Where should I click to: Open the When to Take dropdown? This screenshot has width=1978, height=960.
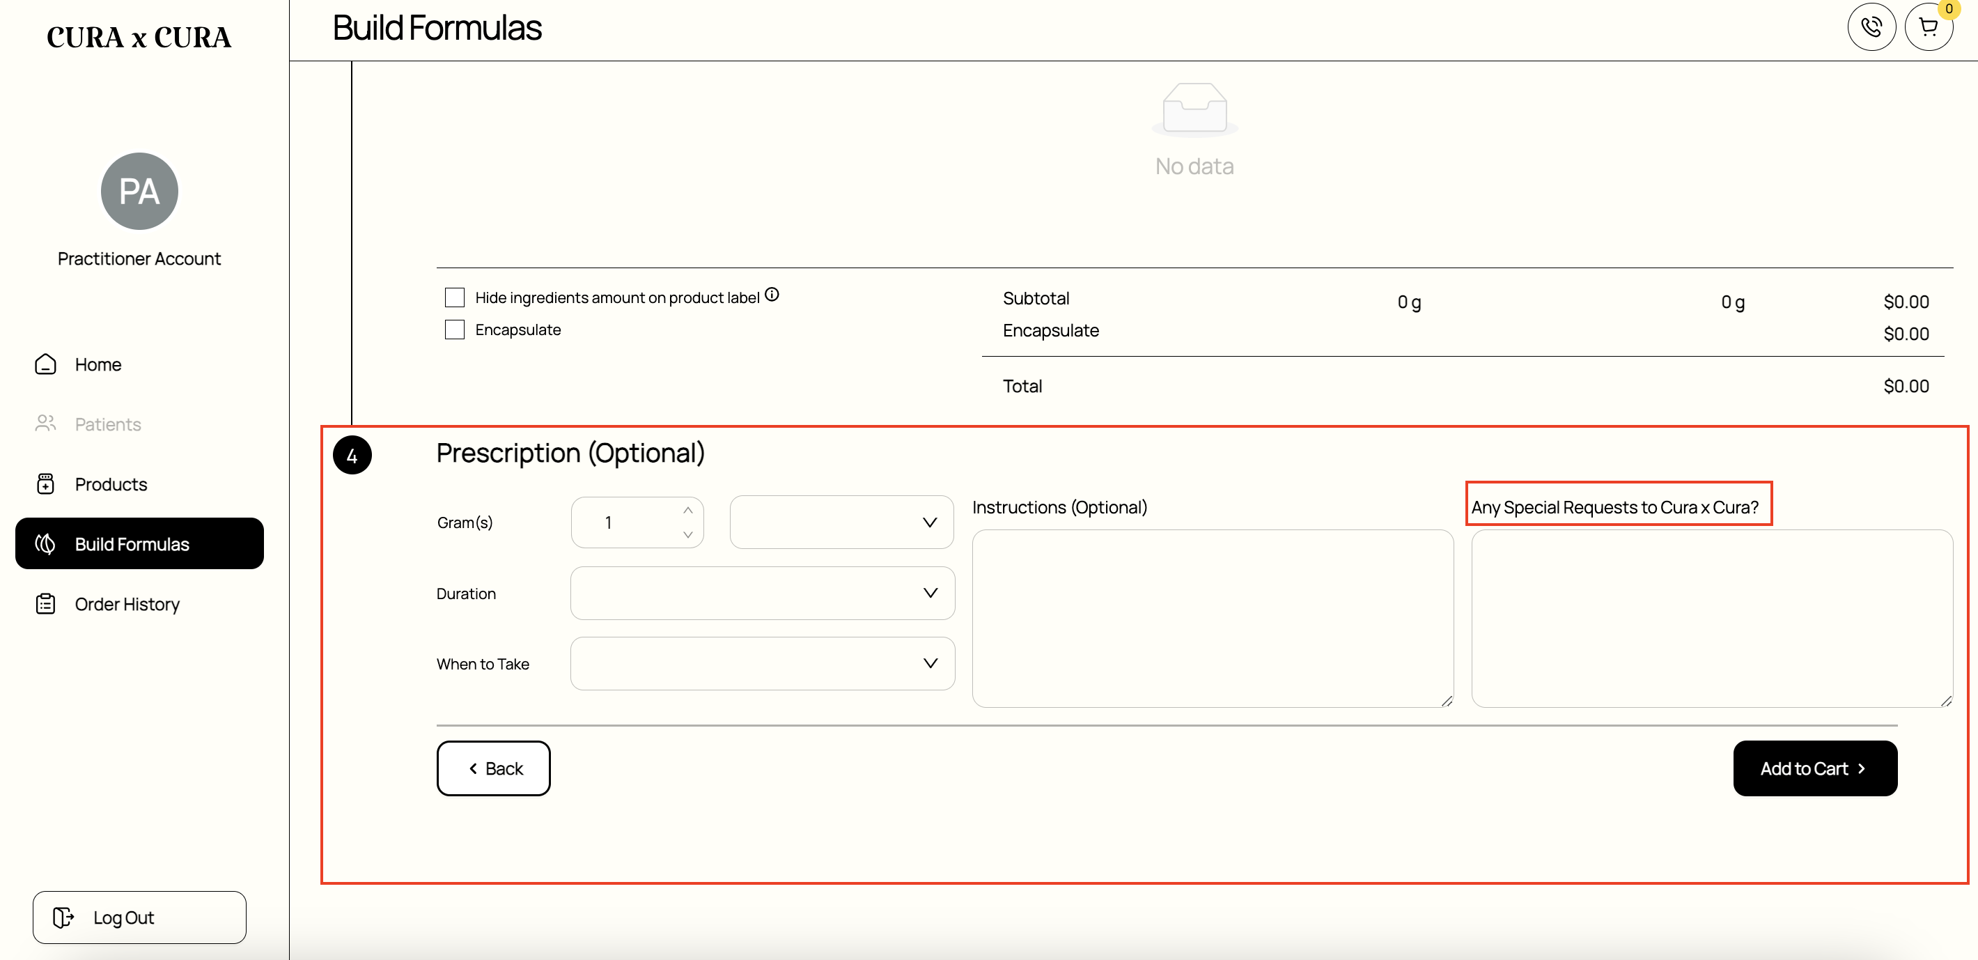coord(763,663)
